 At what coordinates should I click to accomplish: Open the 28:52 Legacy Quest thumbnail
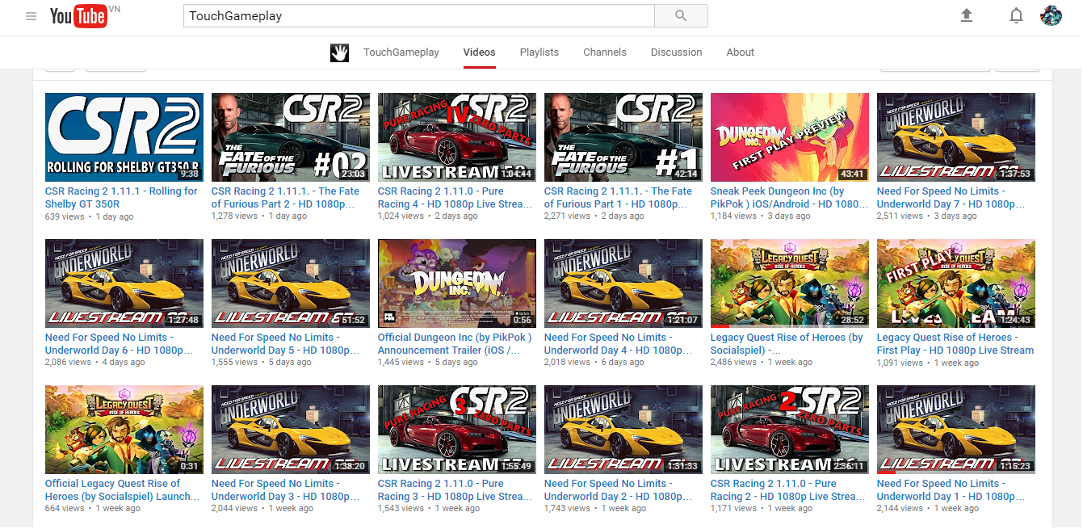click(x=790, y=283)
